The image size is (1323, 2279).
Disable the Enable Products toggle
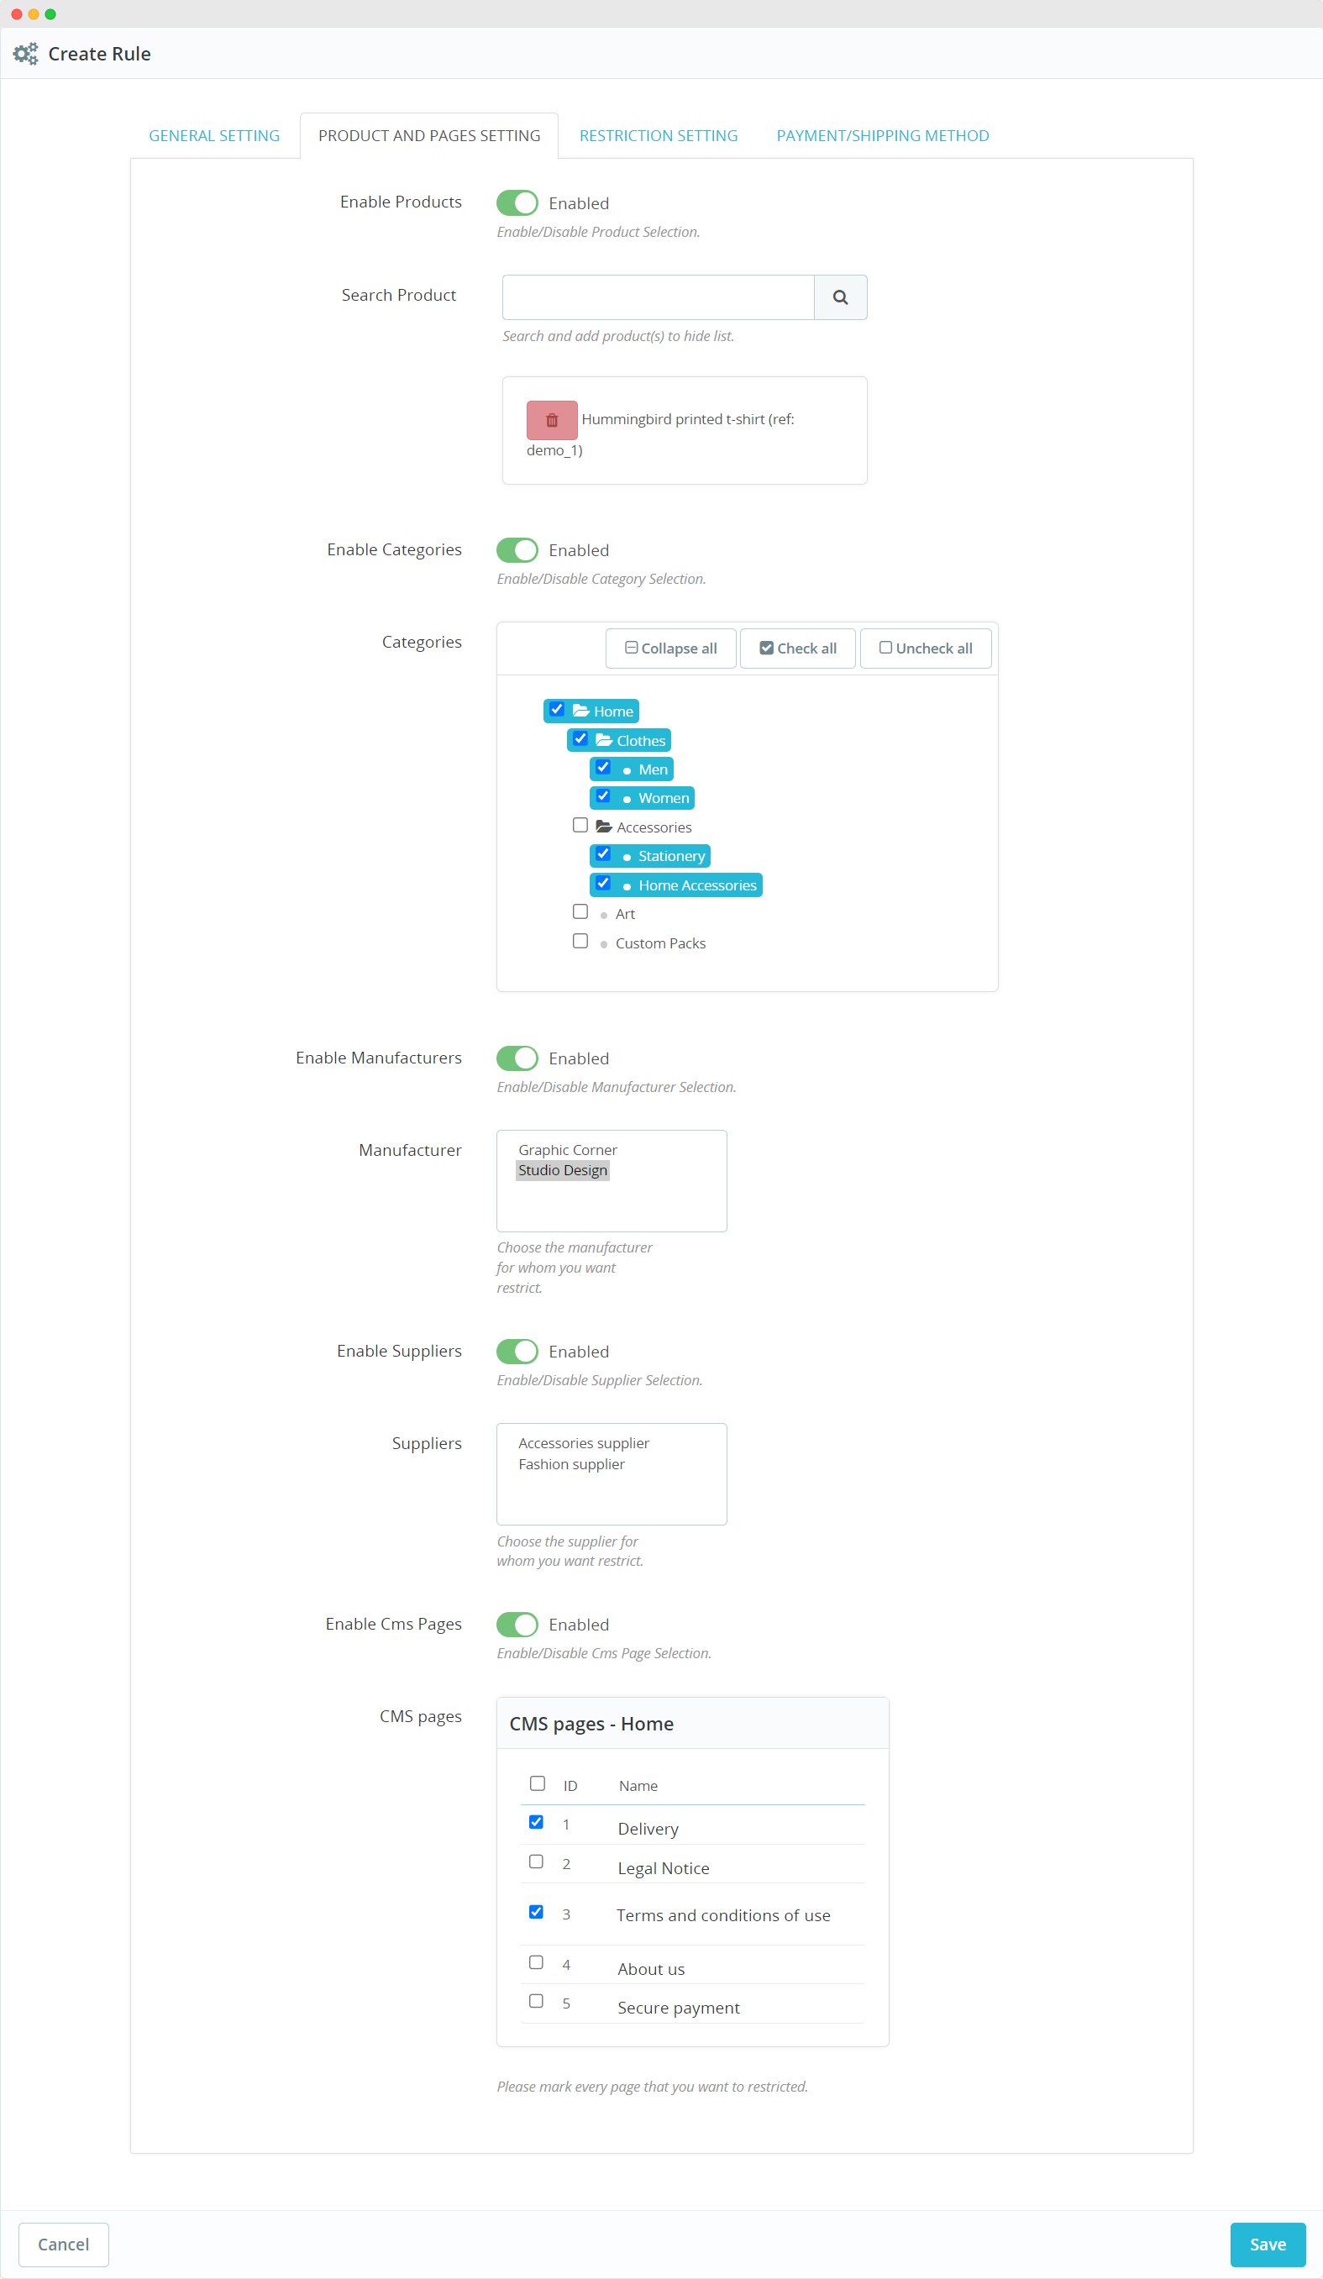517,203
